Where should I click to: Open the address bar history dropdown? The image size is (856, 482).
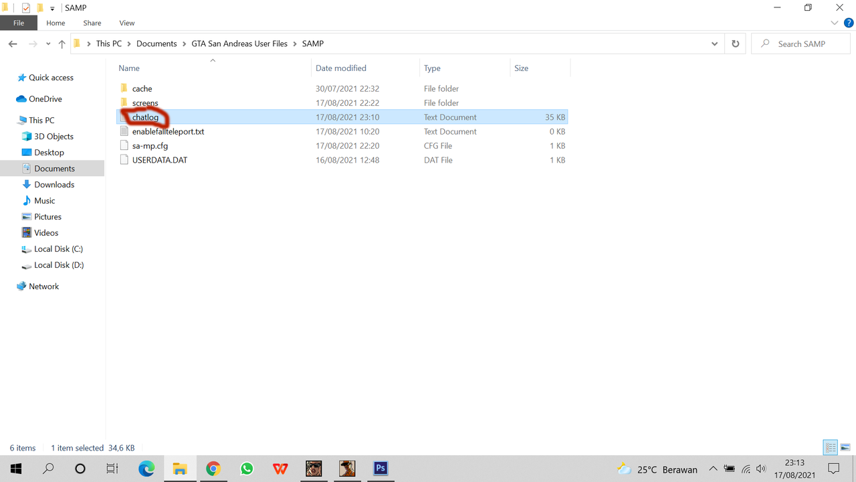coord(715,44)
